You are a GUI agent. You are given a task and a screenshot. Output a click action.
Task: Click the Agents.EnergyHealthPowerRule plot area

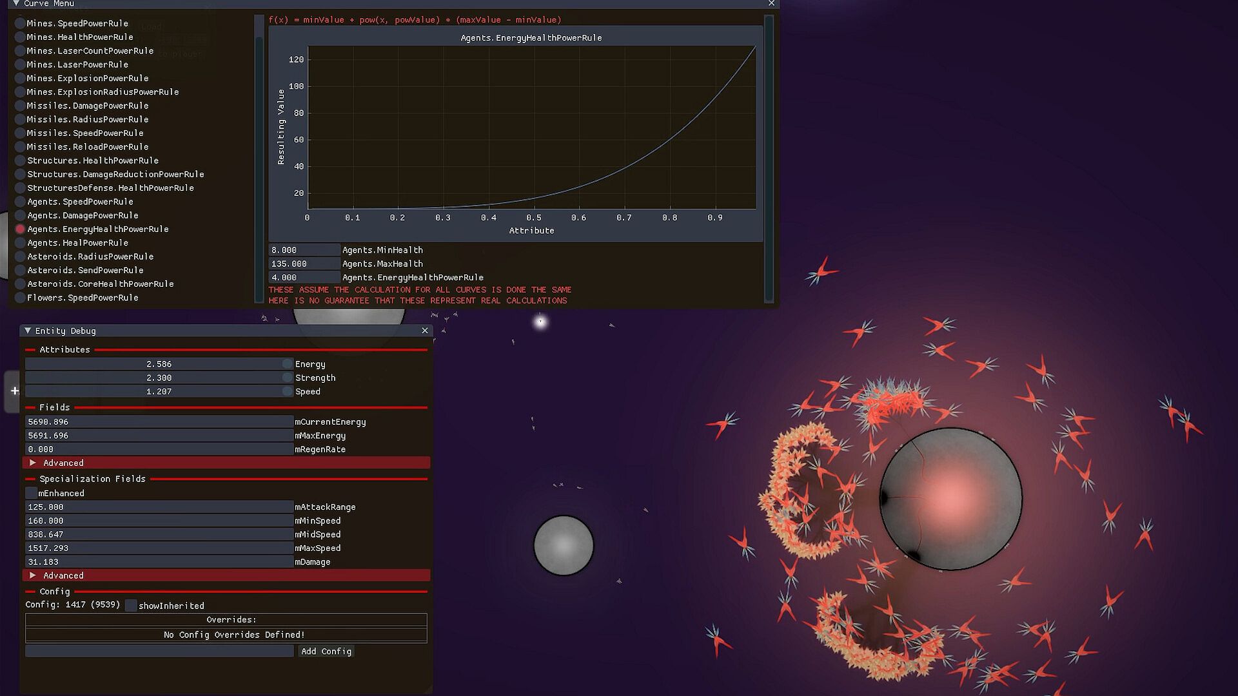(x=531, y=127)
